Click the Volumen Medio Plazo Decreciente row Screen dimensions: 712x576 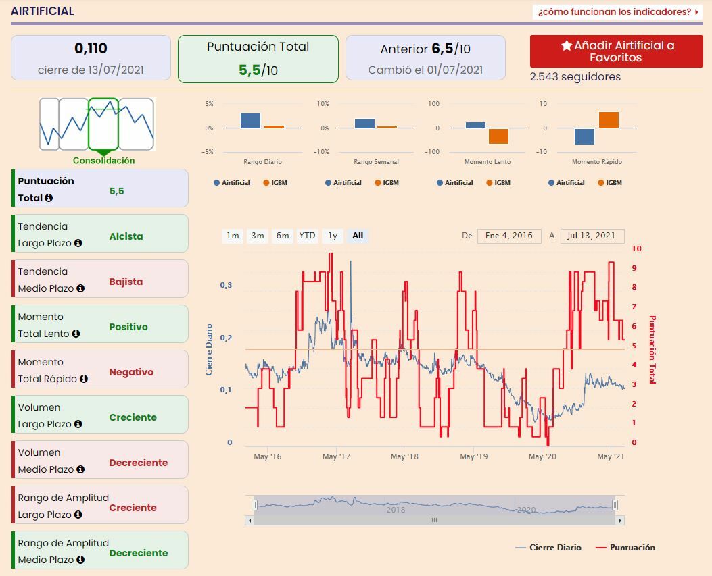coord(100,460)
